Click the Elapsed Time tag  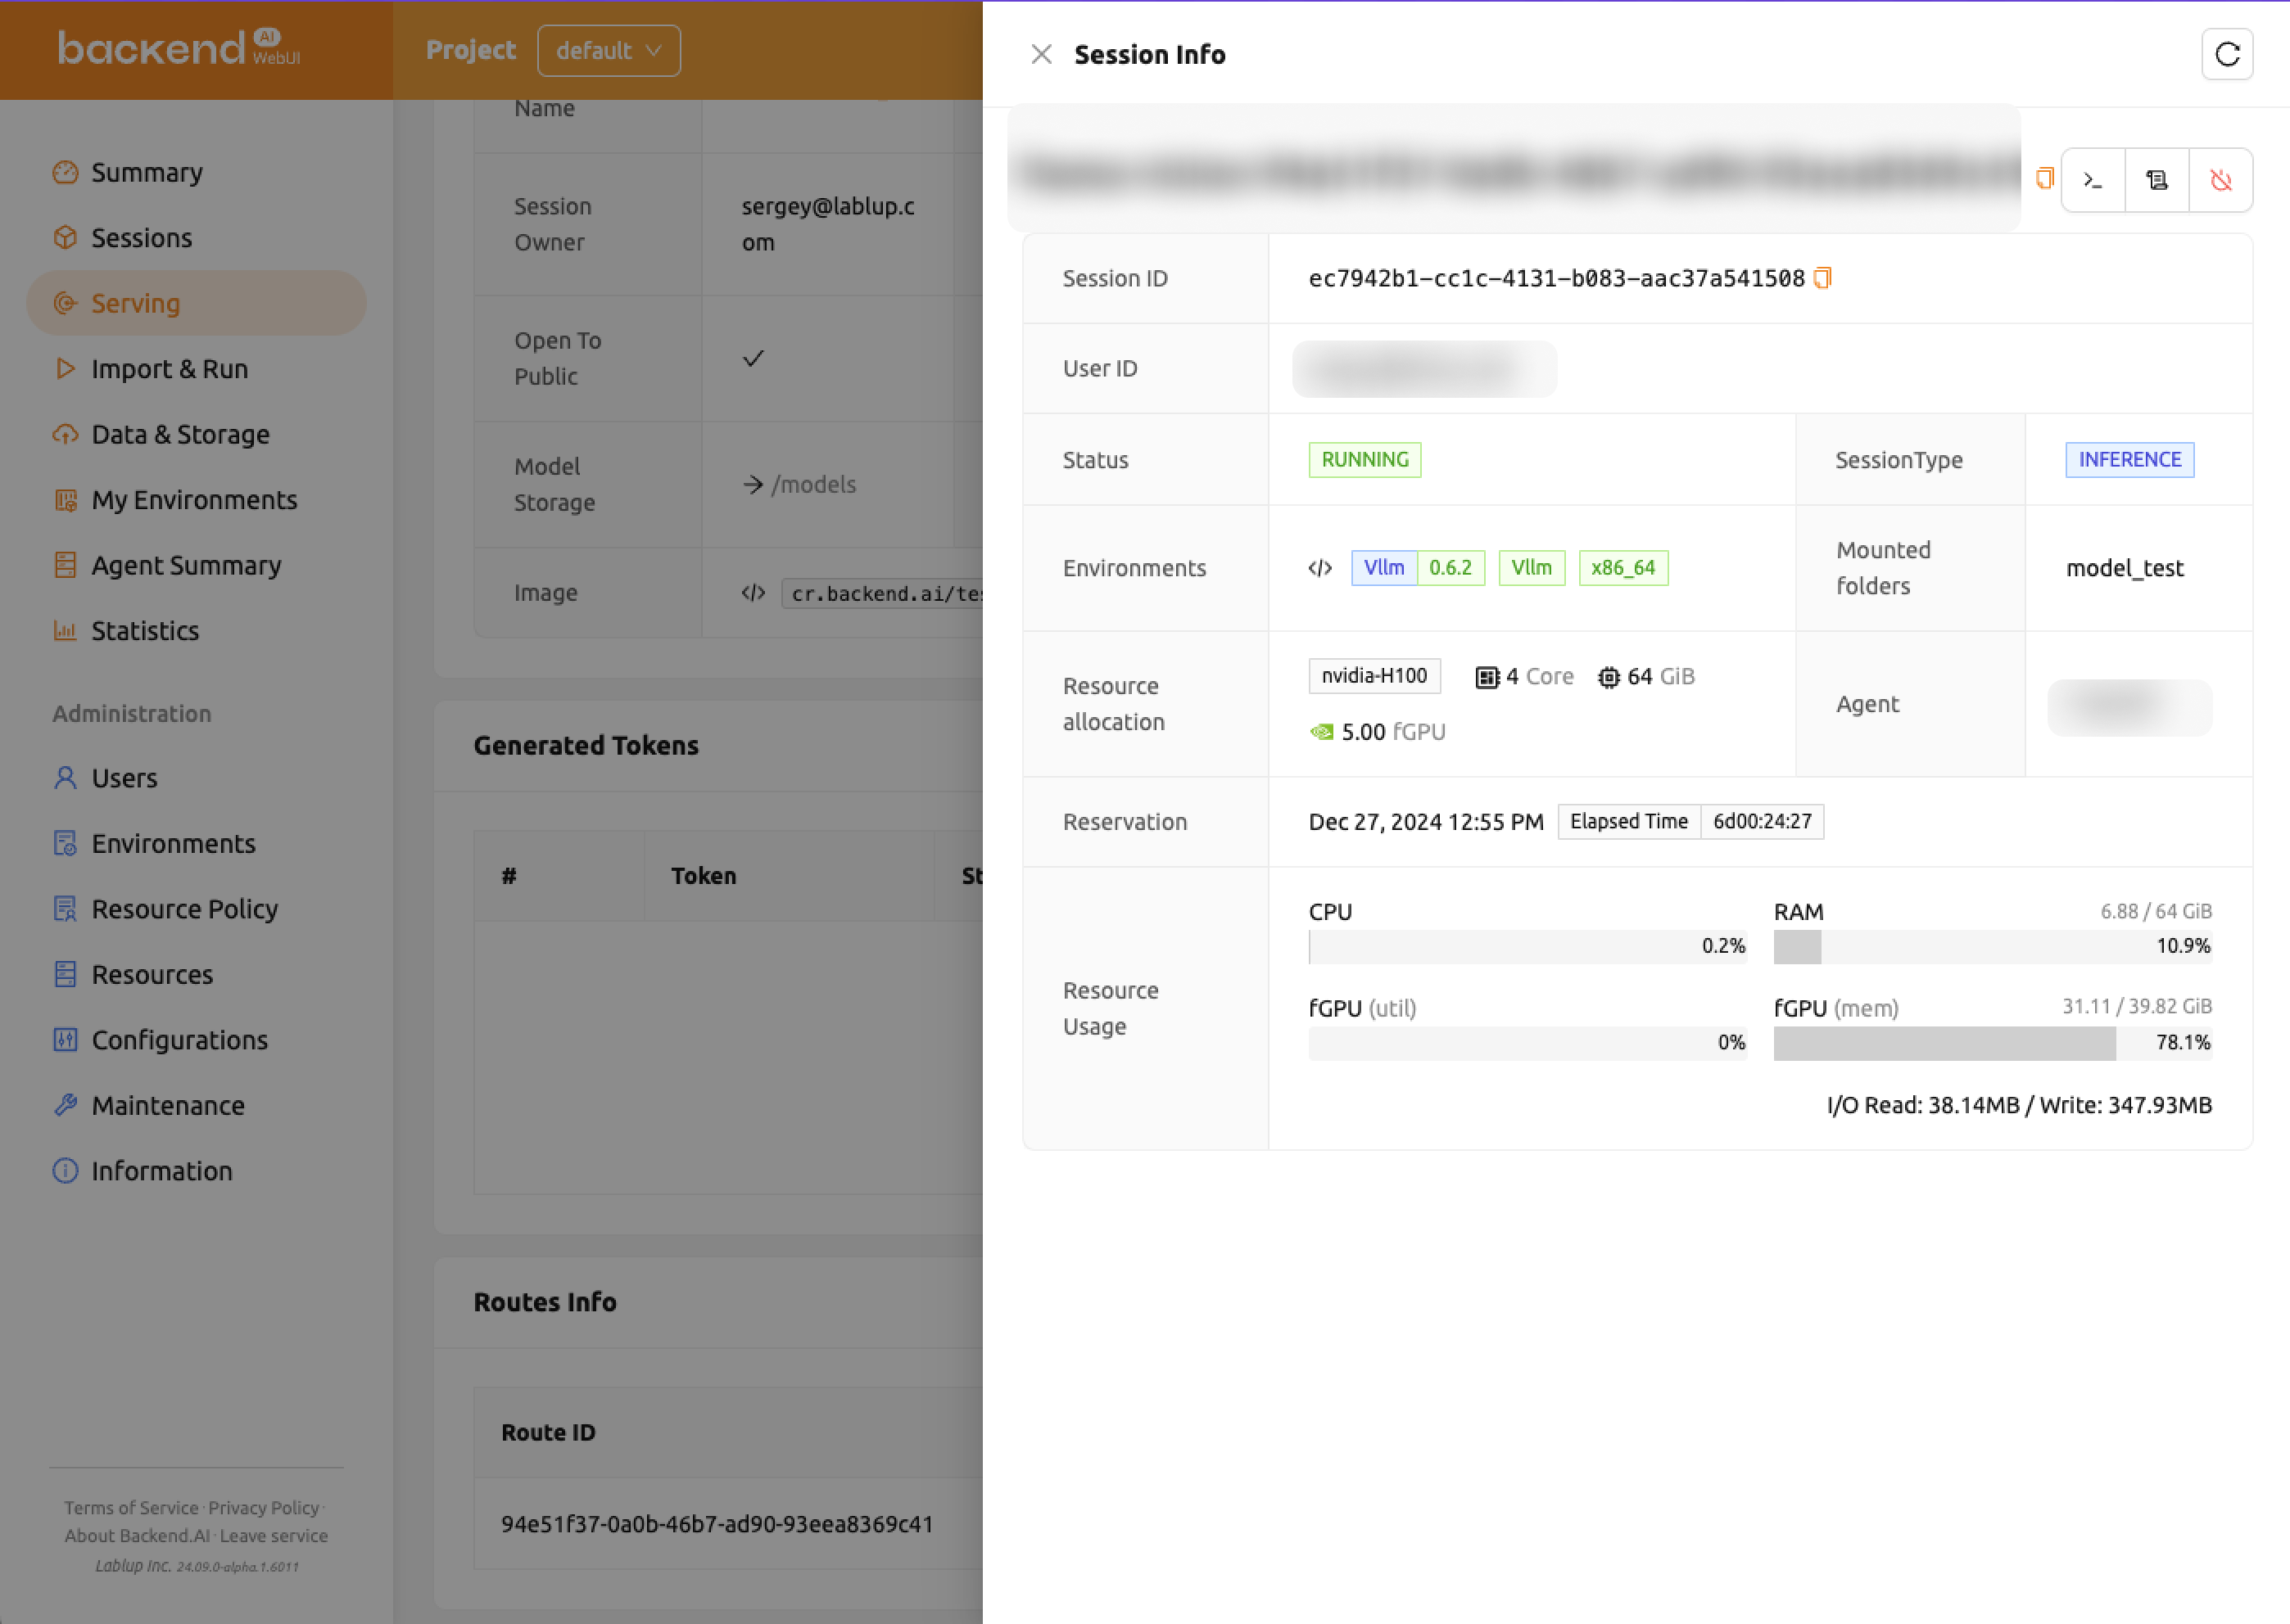pyautogui.click(x=1629, y=822)
